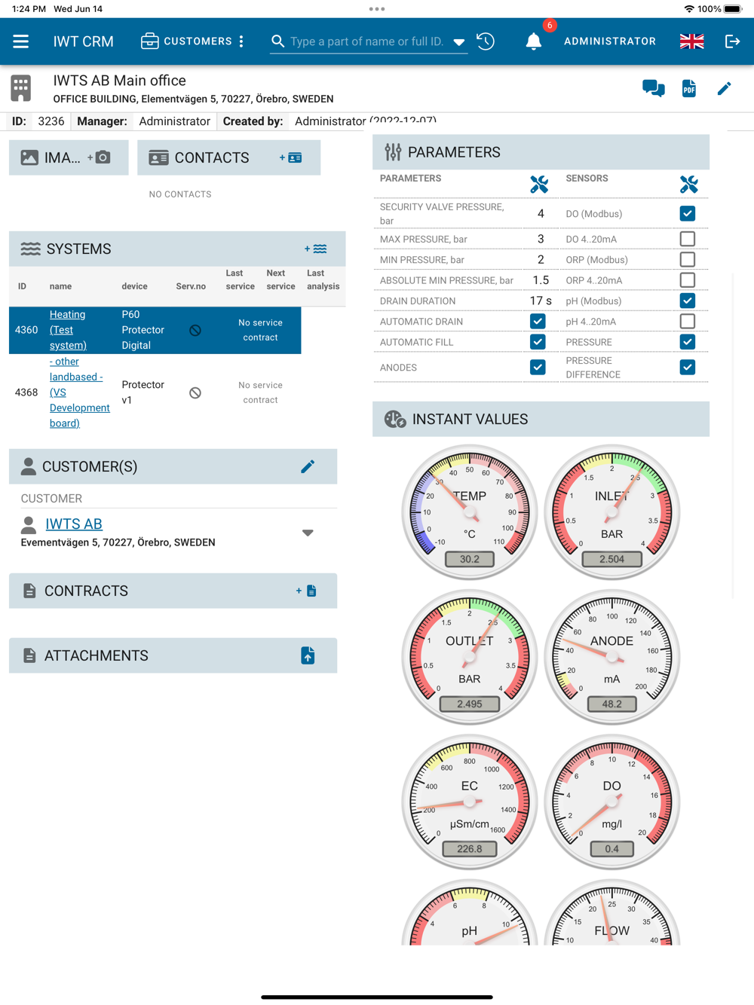
Task: Edit the IWTS AB Main office object
Action: click(724, 89)
